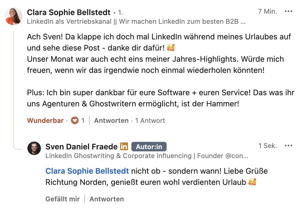This screenshot has width=303, height=210.
Task: Toggle the Wunderbar reaction on Clara's comment
Action: point(45,121)
